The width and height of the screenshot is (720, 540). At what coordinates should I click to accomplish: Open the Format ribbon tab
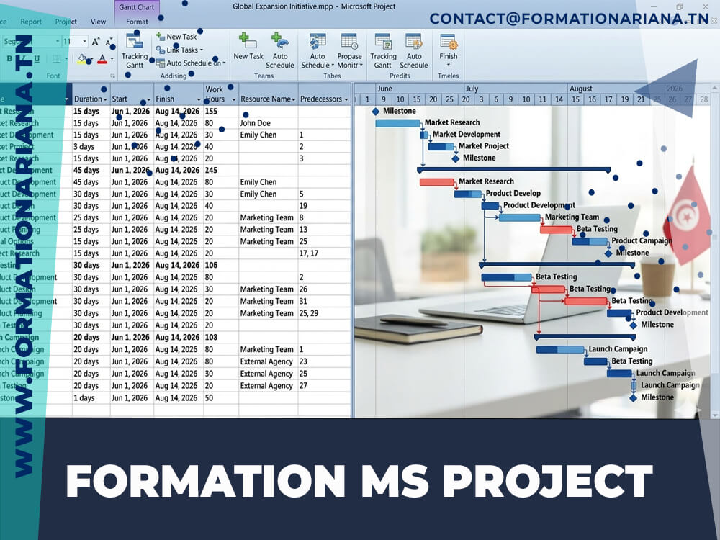pyautogui.click(x=137, y=22)
